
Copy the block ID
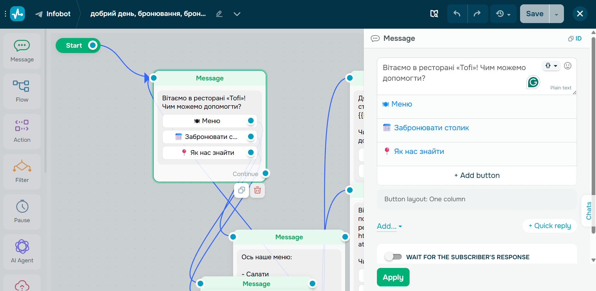[575, 38]
